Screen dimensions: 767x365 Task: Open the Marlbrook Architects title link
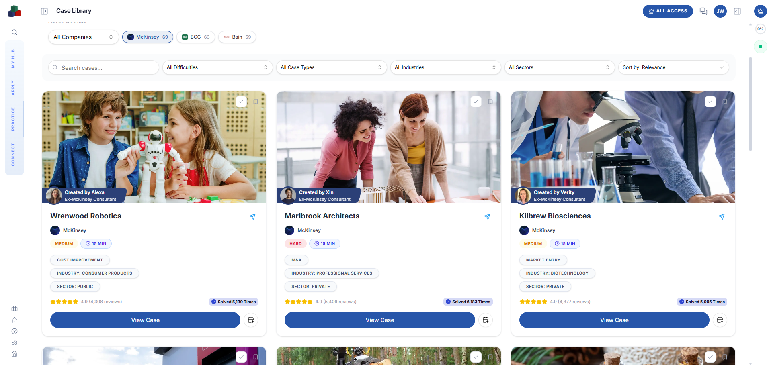click(x=322, y=216)
